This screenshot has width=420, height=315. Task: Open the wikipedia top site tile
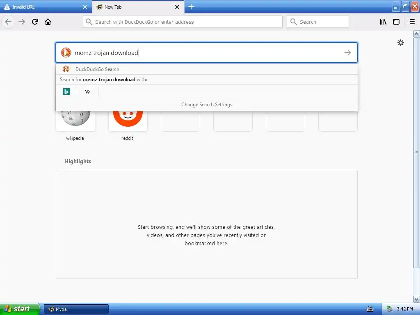click(75, 121)
